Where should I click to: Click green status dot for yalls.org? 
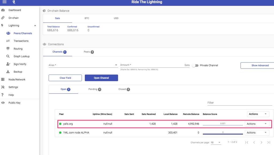tap(60, 124)
